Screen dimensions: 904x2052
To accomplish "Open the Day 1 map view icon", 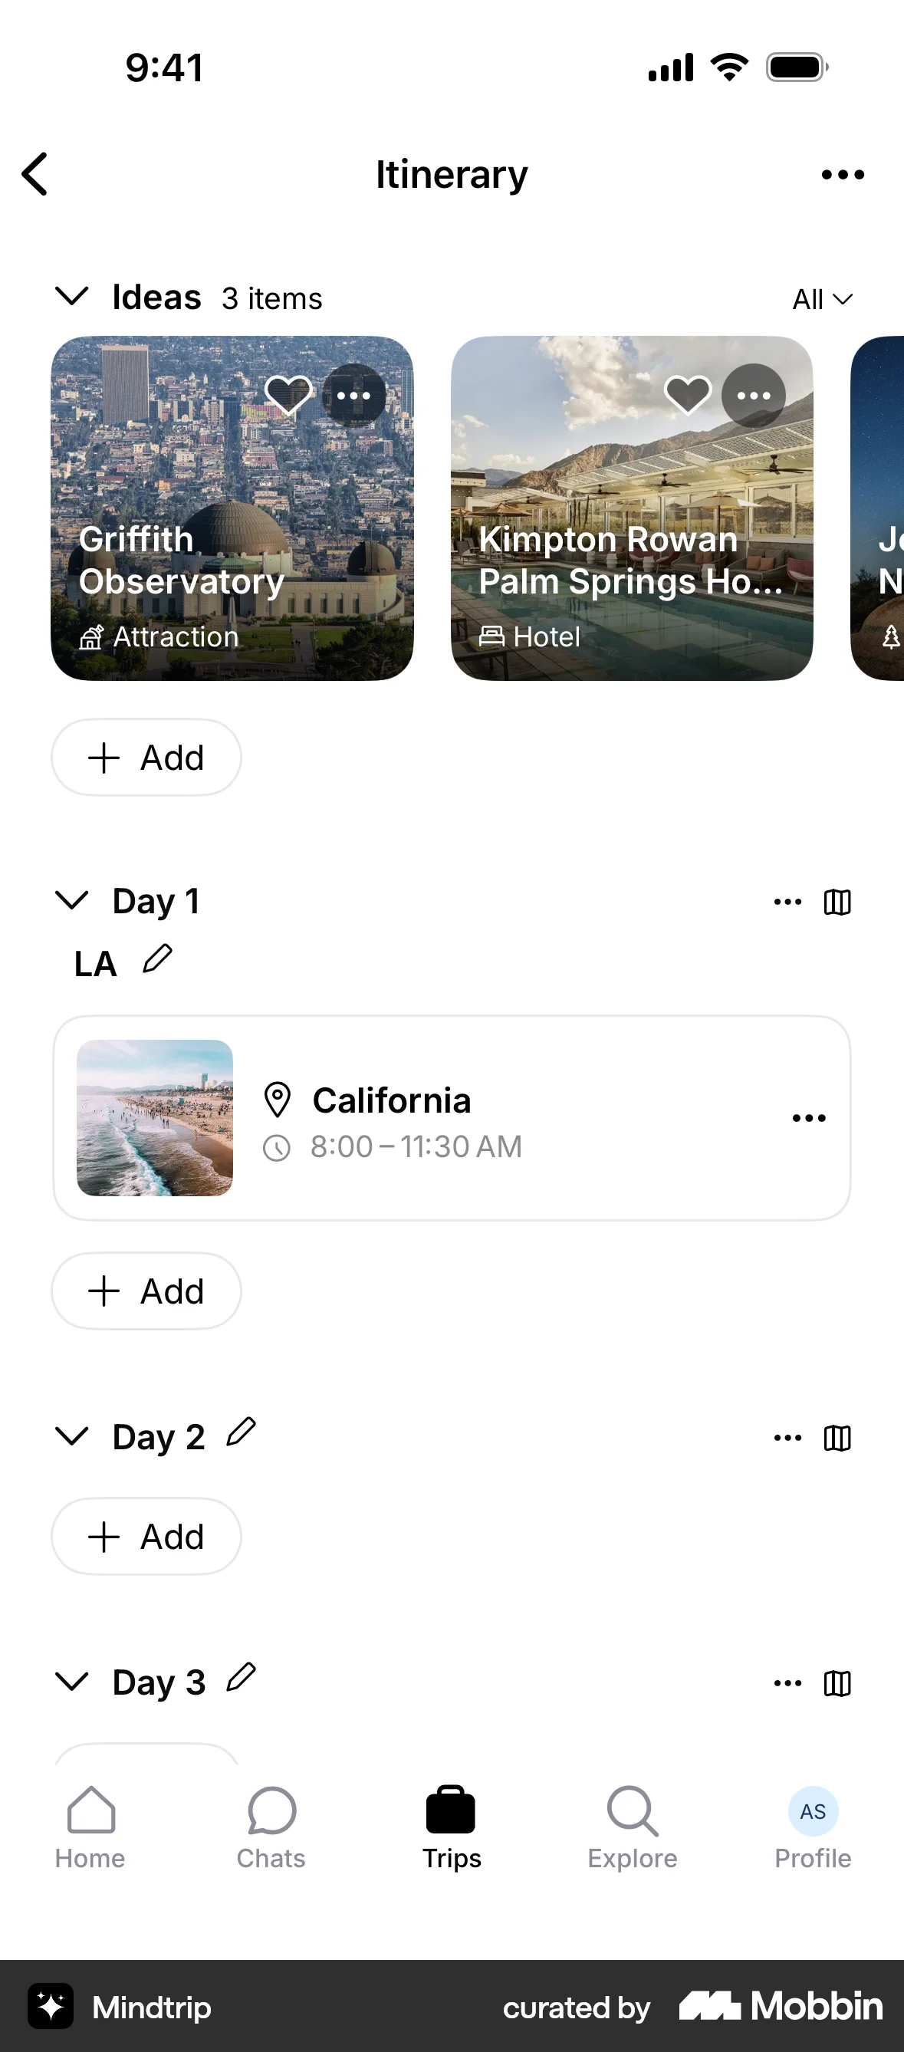I will coord(837,902).
